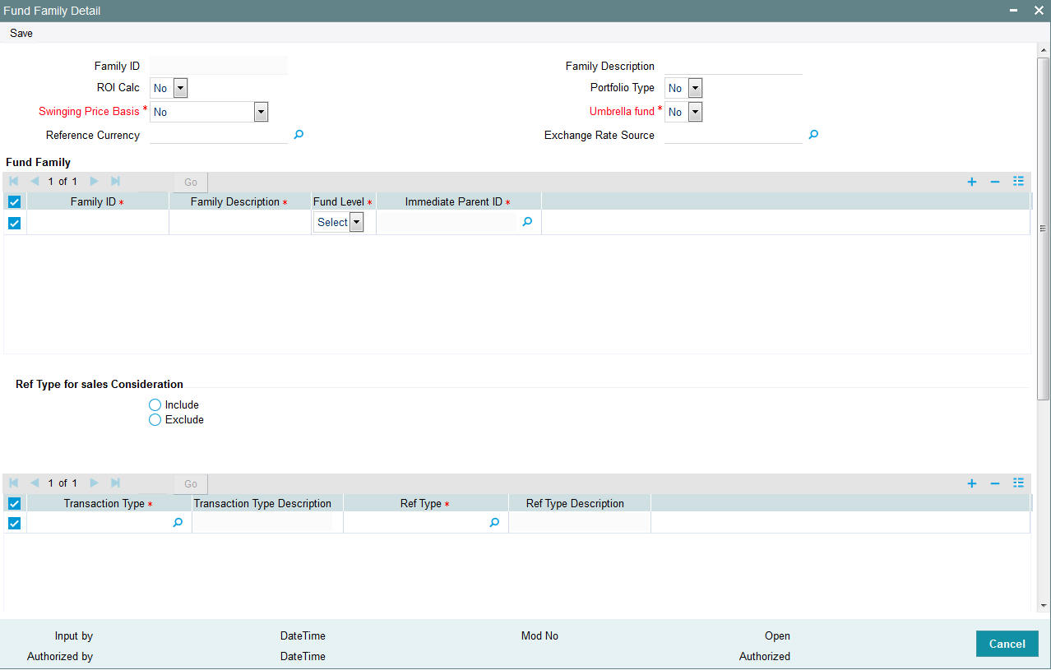Open single-record view for Fund Family table
1051x670 pixels.
click(1018, 182)
